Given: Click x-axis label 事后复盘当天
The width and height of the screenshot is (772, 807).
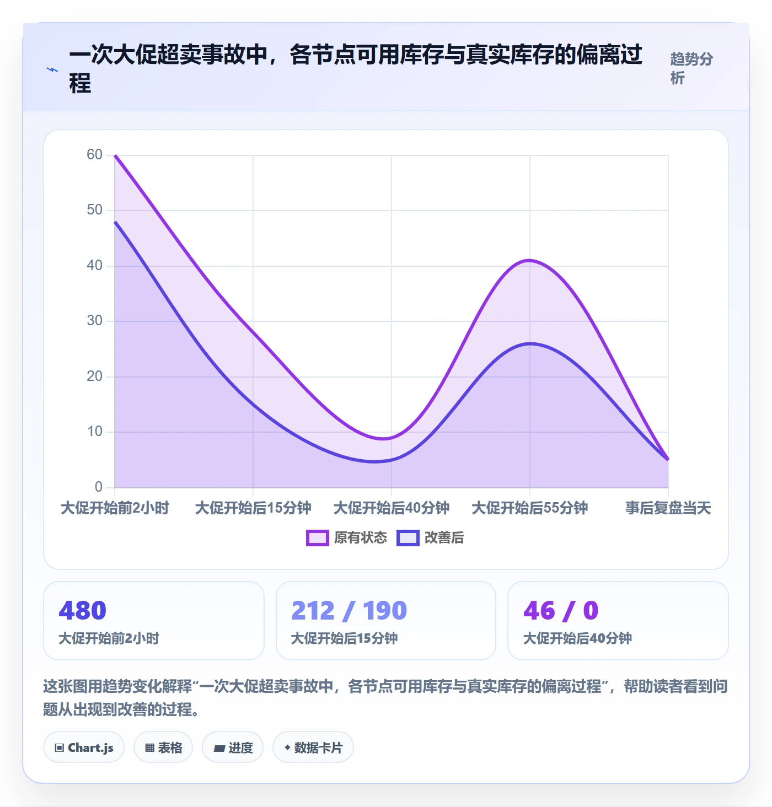Looking at the screenshot, I should click(668, 508).
